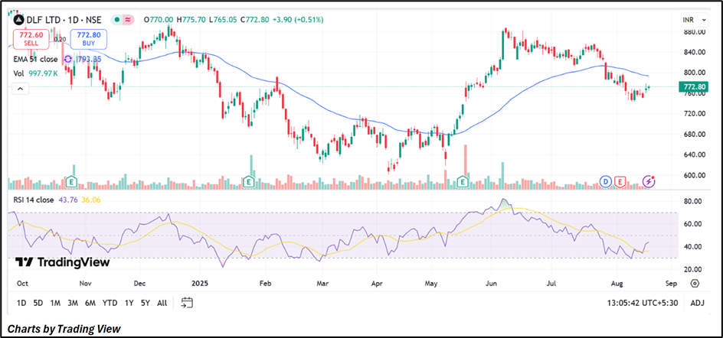Click the dividend 'D' event marker

[605, 181]
